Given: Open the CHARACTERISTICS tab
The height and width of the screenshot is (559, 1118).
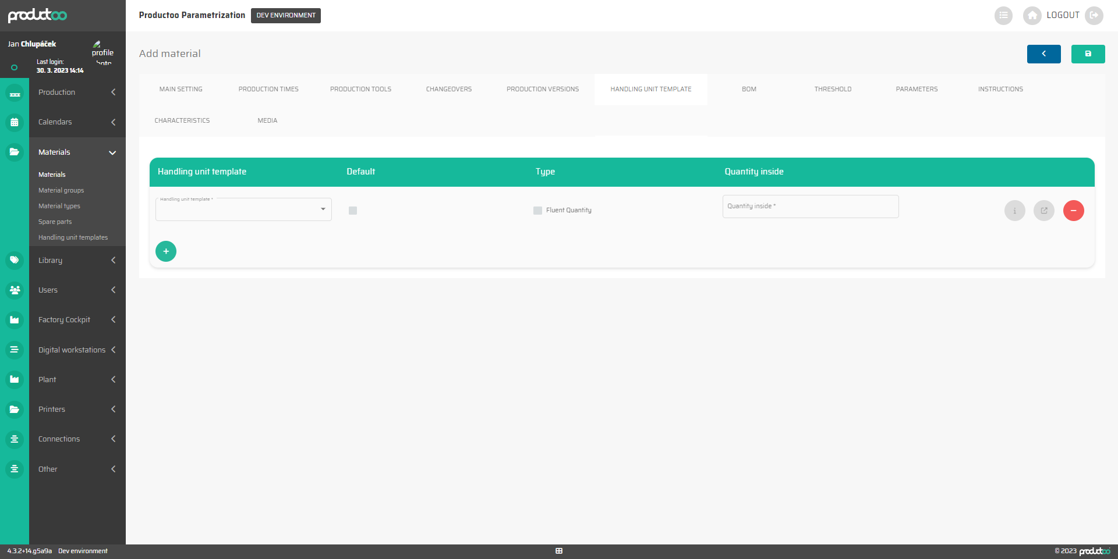Looking at the screenshot, I should click(182, 120).
